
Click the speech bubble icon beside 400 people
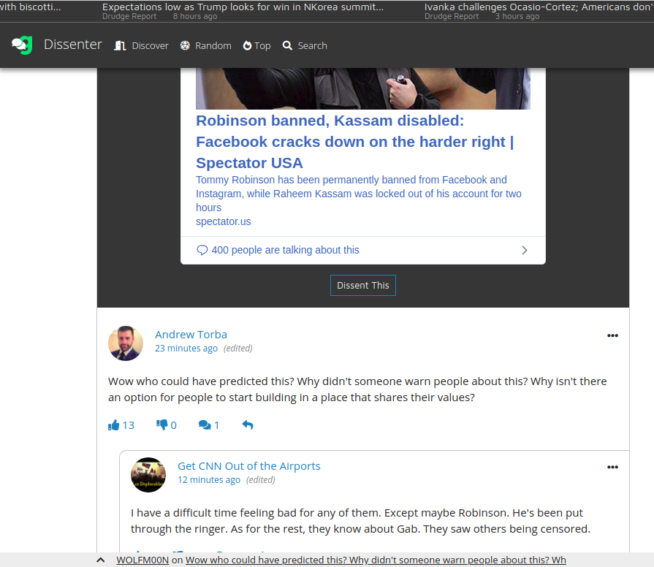(202, 250)
